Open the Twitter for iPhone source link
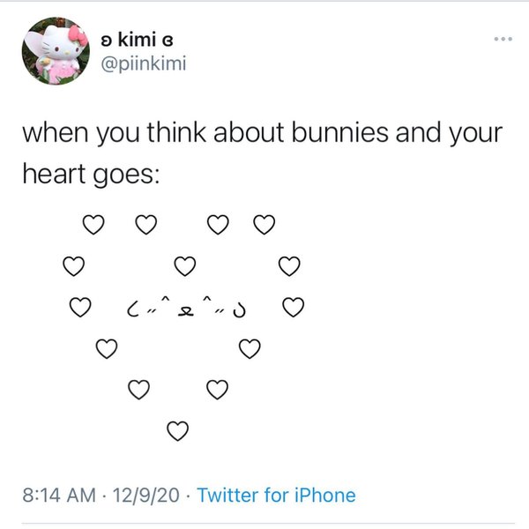 (x=276, y=495)
